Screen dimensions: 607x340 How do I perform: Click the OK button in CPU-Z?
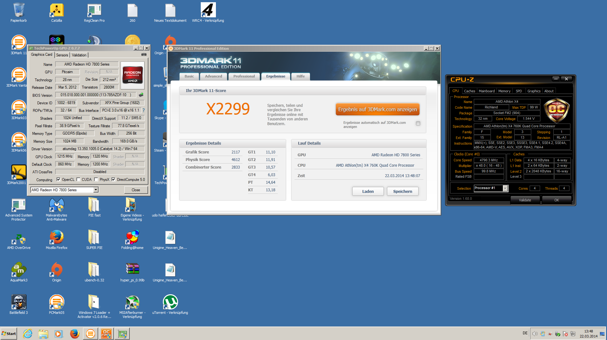[x=556, y=200]
